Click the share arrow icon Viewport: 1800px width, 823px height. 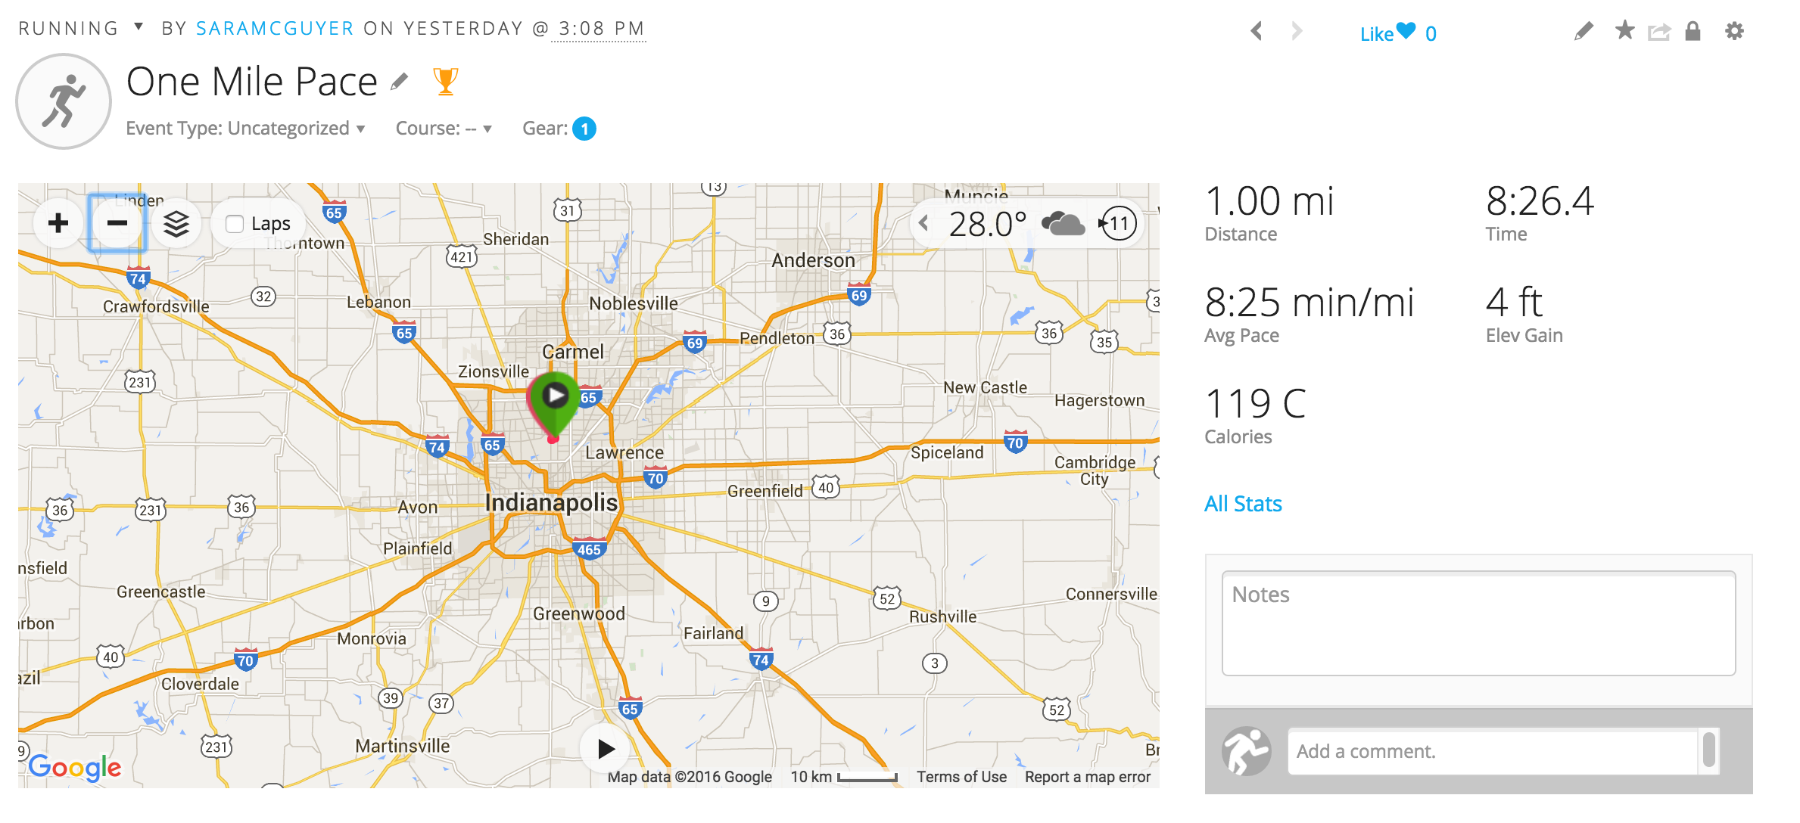tap(1659, 32)
